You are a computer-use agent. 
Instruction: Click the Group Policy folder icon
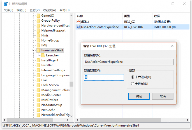(x=38, y=20)
